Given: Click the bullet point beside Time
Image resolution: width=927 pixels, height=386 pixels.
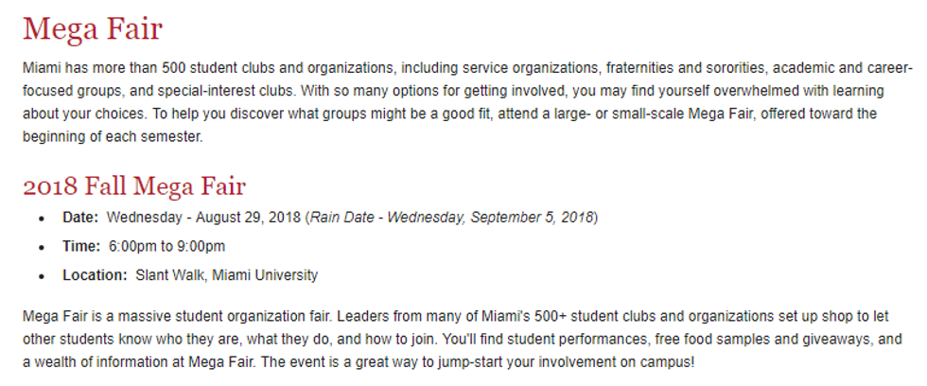Looking at the screenshot, I should (x=42, y=248).
